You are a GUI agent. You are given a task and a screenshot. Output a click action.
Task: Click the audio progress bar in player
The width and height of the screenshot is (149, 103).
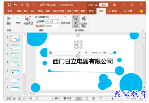pyautogui.click(x=65, y=53)
